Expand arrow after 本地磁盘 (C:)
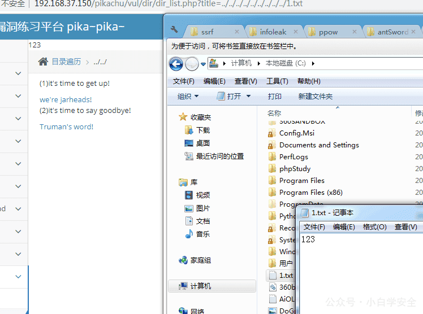This screenshot has width=423, height=314. (313, 64)
